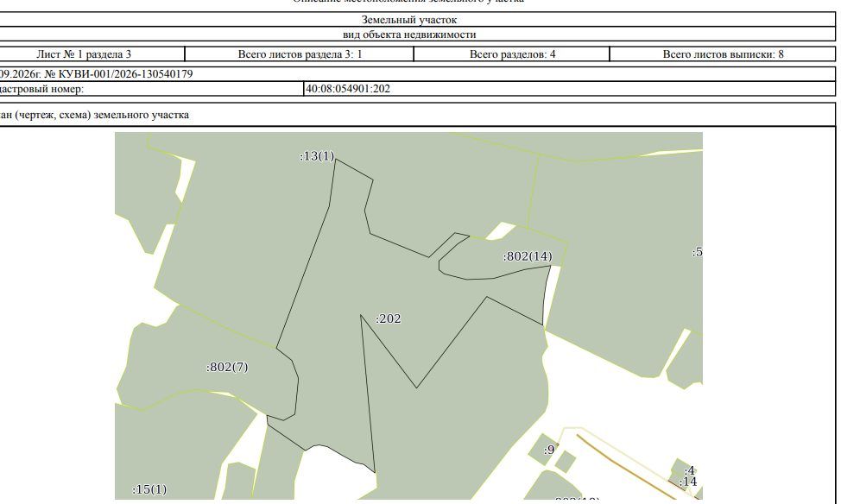841x504 pixels.
Task: Click the "(чертеж, схема) земельного участка" caption
Action: (x=102, y=115)
